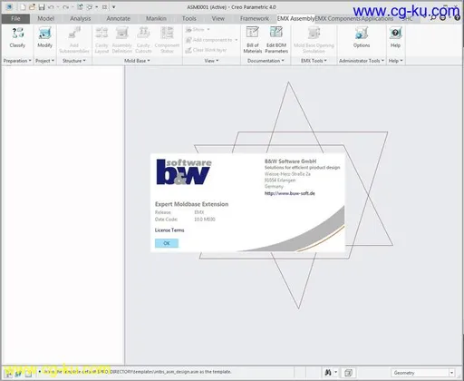The image size is (464, 381).
Task: Expand the Administrator Tools dropdown
Action: coord(362,61)
